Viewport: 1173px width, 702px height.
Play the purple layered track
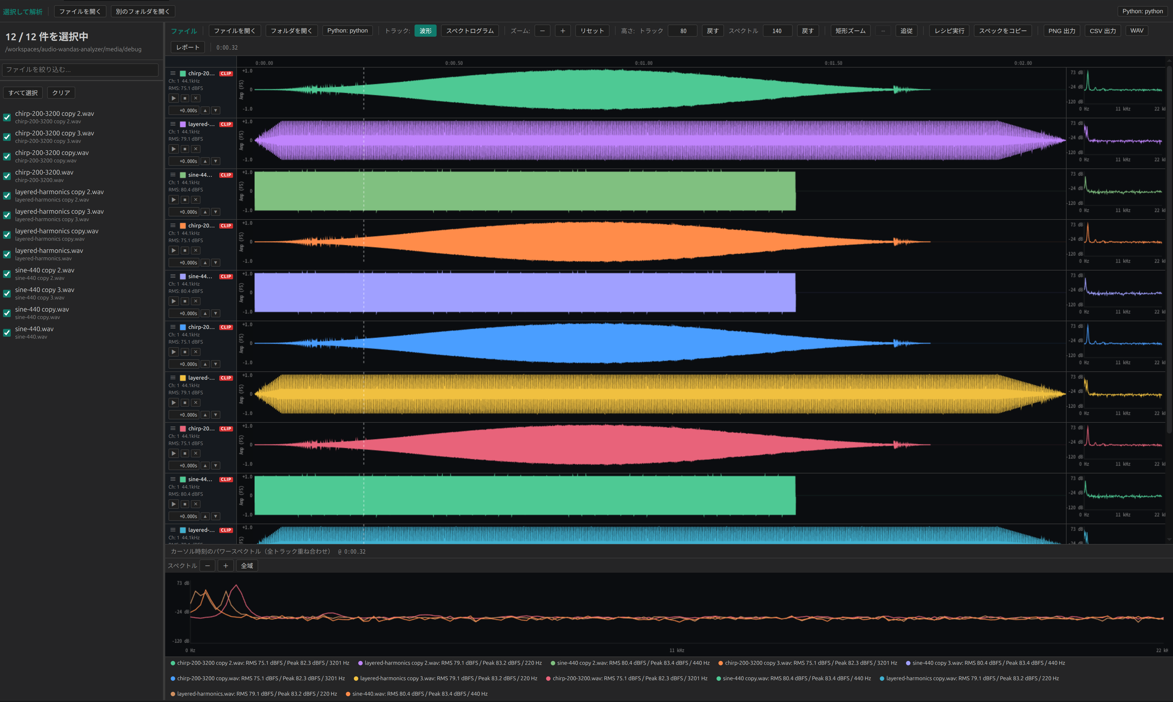click(174, 149)
